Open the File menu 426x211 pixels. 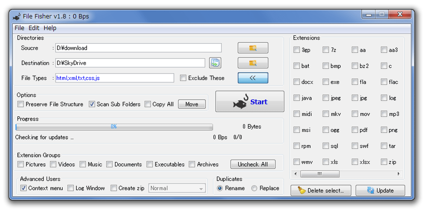click(x=19, y=28)
